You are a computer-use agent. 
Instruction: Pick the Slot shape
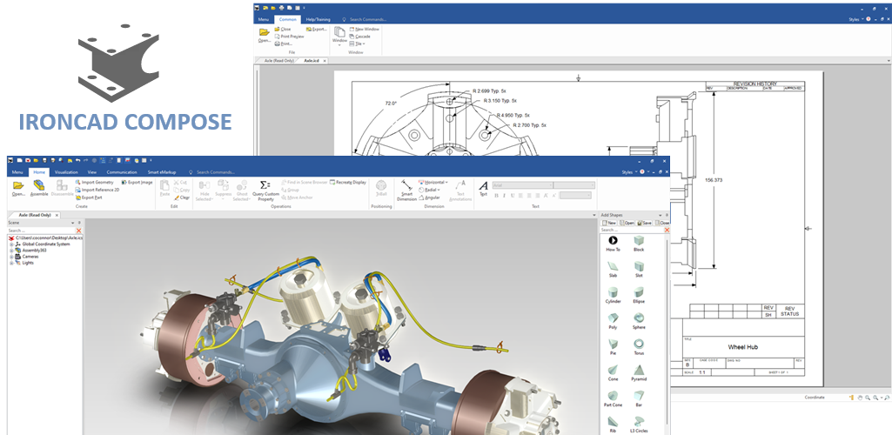(x=639, y=269)
